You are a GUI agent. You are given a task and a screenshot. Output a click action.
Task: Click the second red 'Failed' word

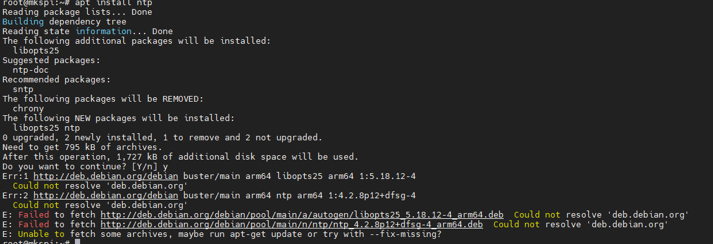click(34, 225)
